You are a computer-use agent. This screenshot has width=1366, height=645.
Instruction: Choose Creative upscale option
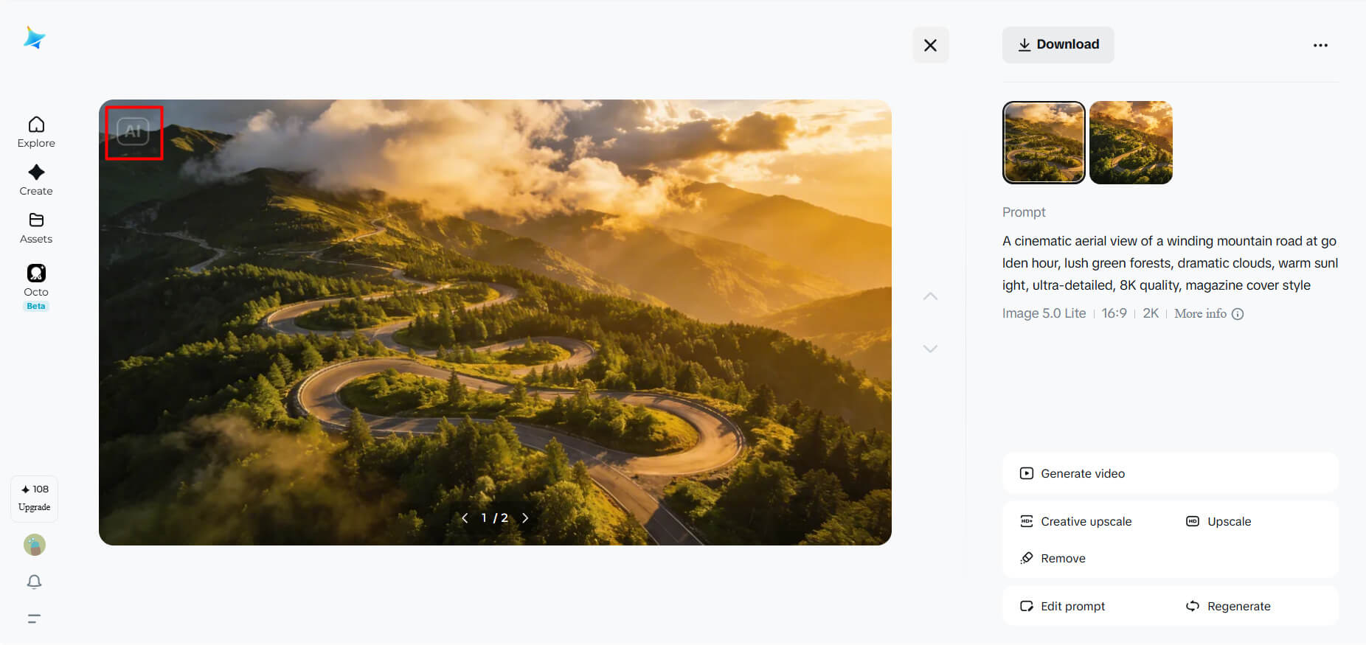coord(1075,521)
